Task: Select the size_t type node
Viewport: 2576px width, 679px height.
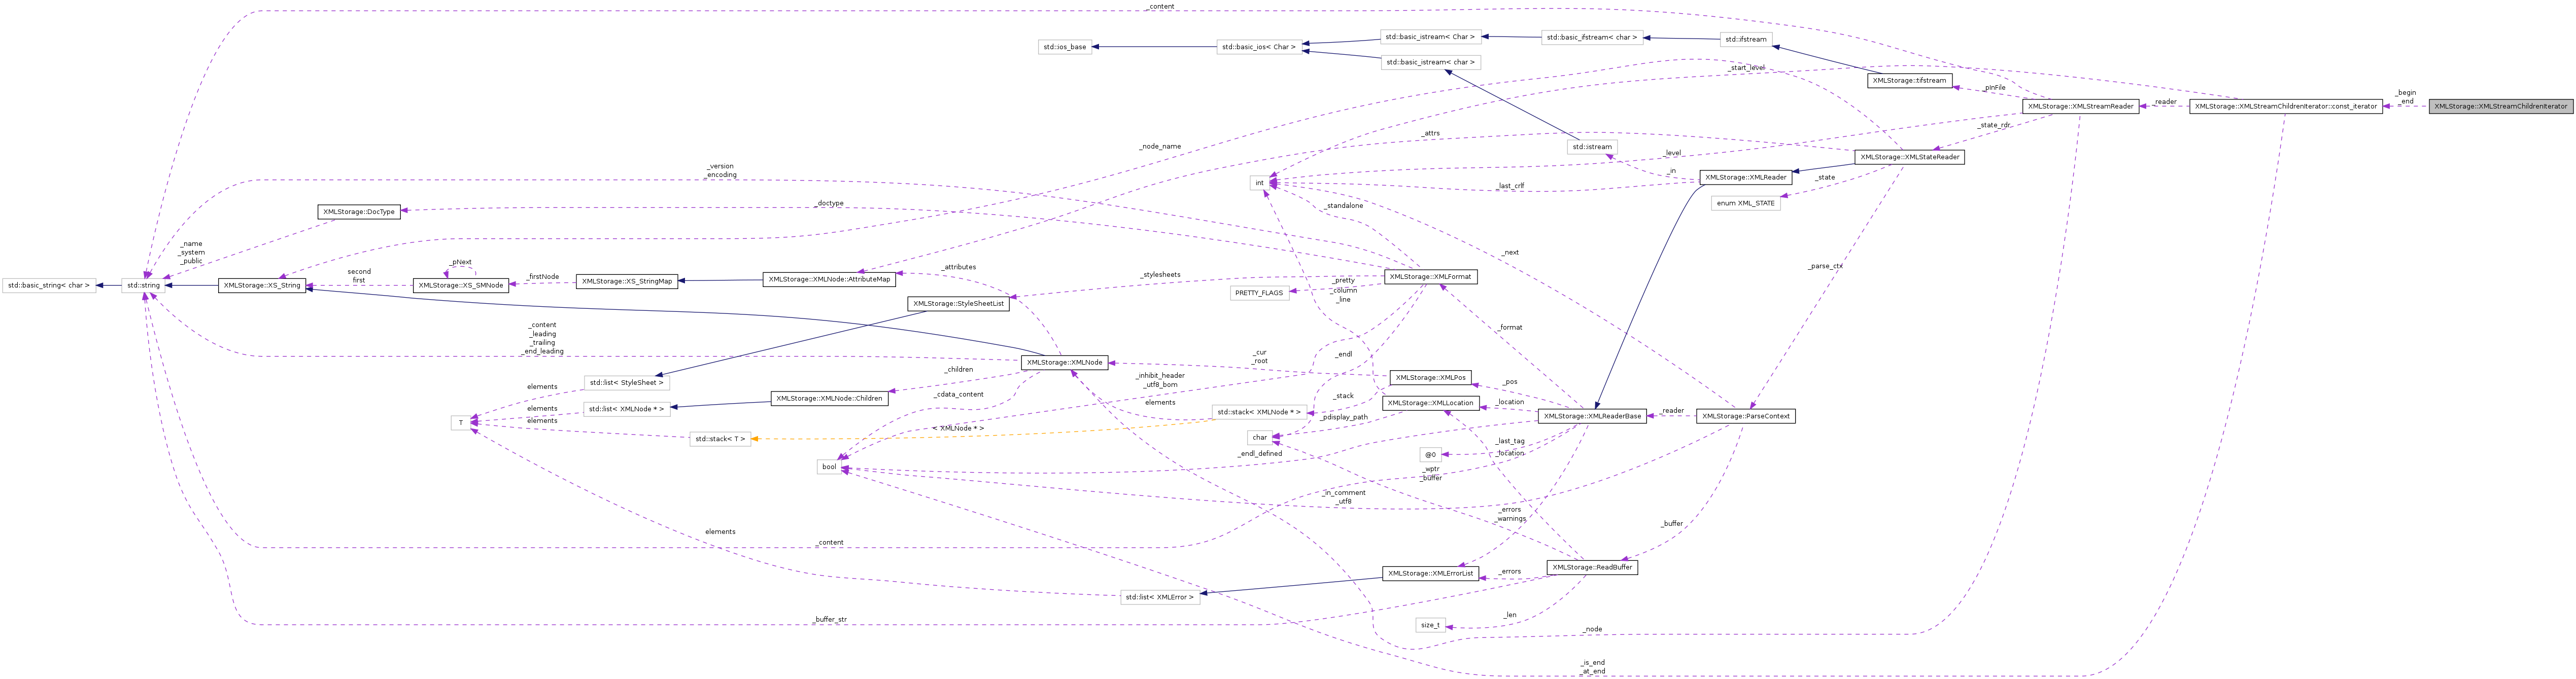Action: pyautogui.click(x=1431, y=626)
